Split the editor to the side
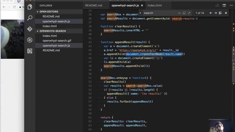235x132 pixels. (224, 5)
